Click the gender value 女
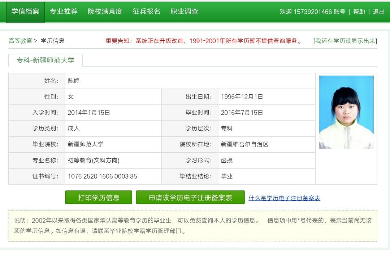This screenshot has width=390, height=257. point(71,97)
